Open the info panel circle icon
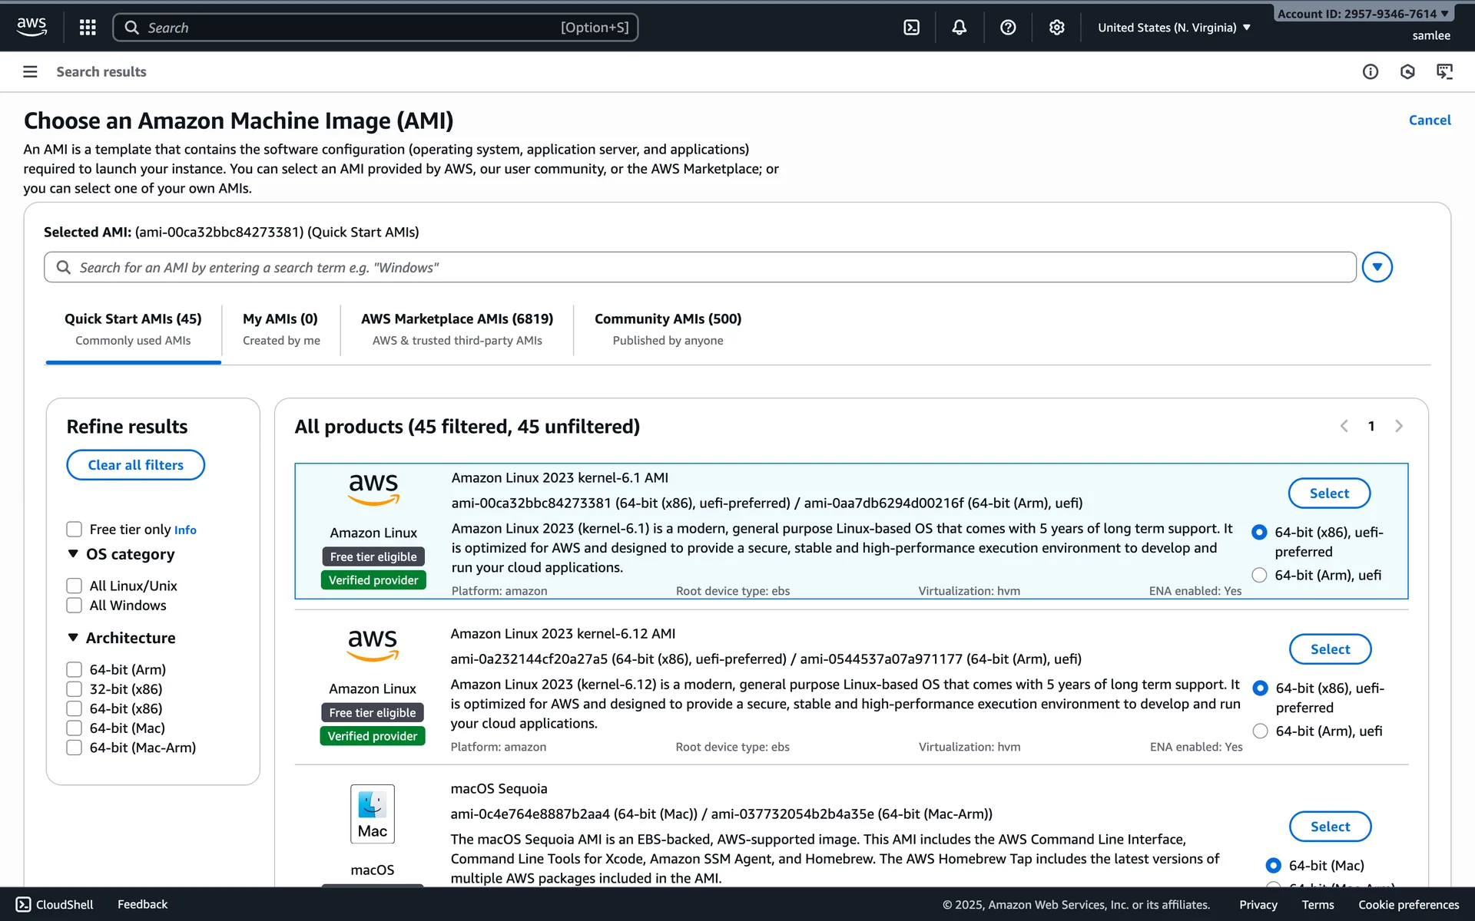 (x=1370, y=71)
